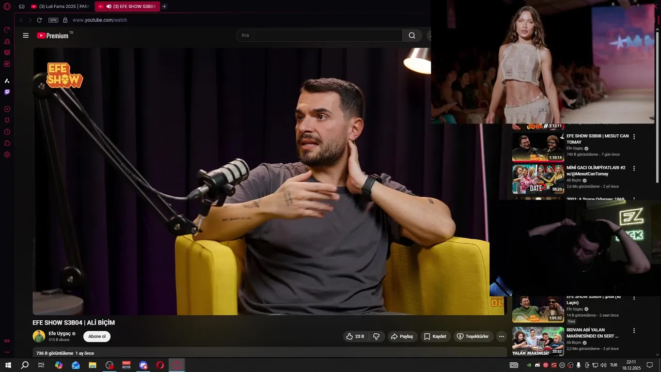Save video with 'Kaydet' button
This screenshot has height=372, width=661.
(435, 336)
